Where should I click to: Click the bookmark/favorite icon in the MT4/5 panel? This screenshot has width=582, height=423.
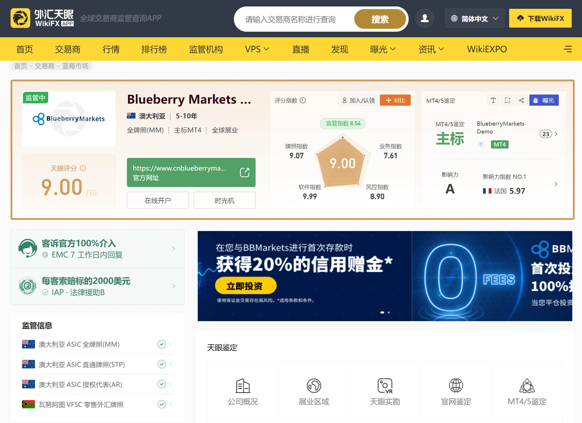tap(507, 100)
